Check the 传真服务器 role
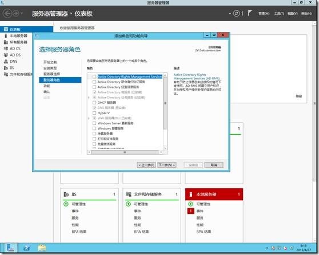Viewport: 319px width, 255px height. [x=94, y=133]
